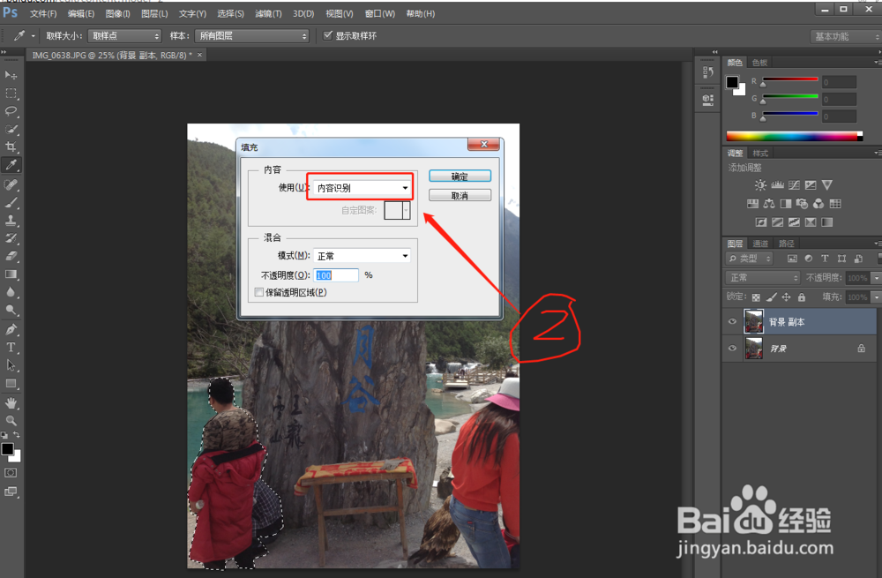Viewport: 882px width, 578px height.
Task: Click the foreground color swatch in toolbox
Action: coord(7,448)
